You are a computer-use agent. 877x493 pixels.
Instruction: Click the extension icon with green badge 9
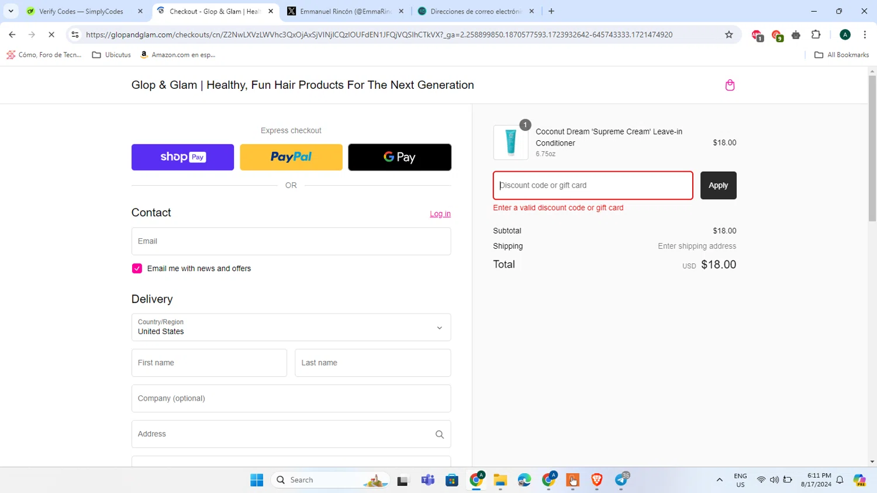tap(777, 35)
